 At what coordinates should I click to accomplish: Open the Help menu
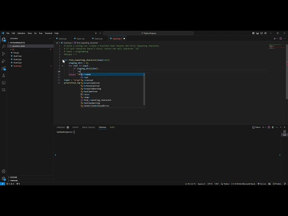[x=56, y=33]
